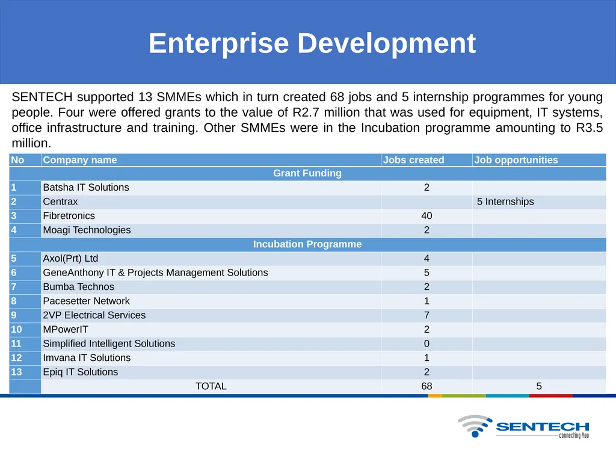Click row number 10 cell

[x=25, y=329]
